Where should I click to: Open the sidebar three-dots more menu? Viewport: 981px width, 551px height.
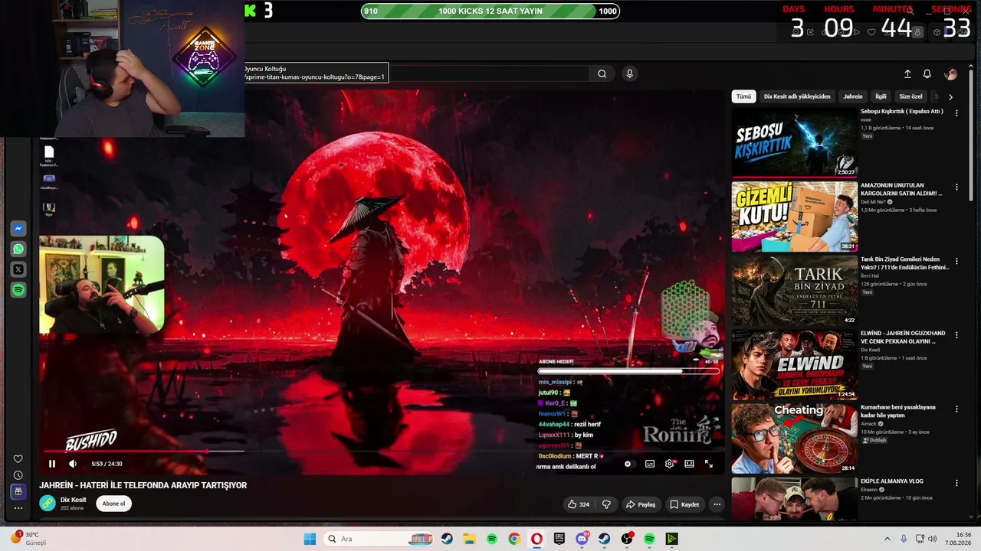(18, 507)
